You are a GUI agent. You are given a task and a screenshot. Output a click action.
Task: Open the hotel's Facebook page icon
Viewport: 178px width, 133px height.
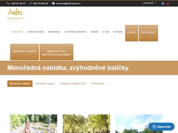click(x=163, y=3)
